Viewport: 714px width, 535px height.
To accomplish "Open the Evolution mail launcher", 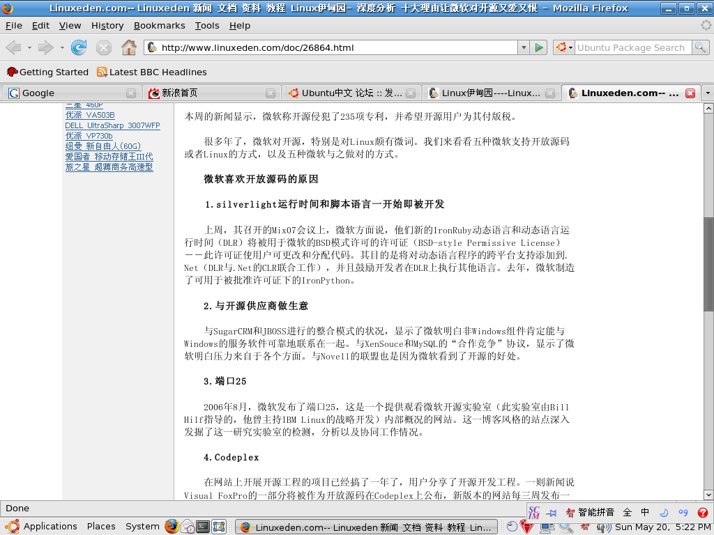I will pyautogui.click(x=188, y=527).
